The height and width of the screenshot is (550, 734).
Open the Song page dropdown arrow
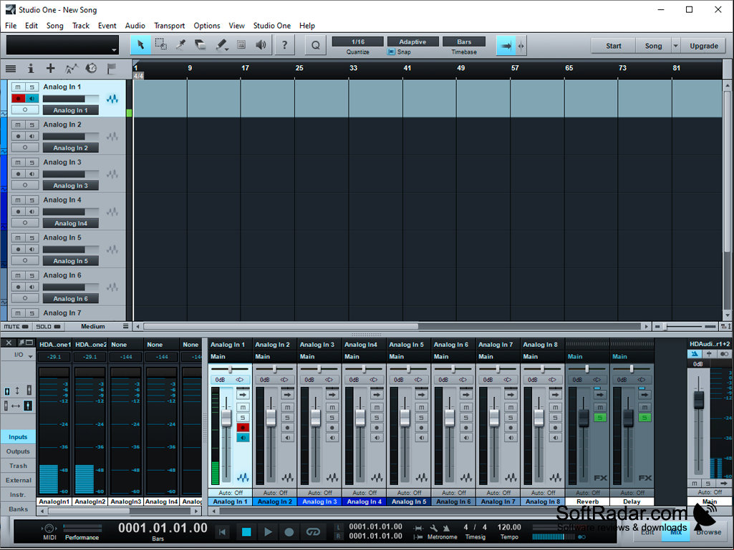pos(675,46)
